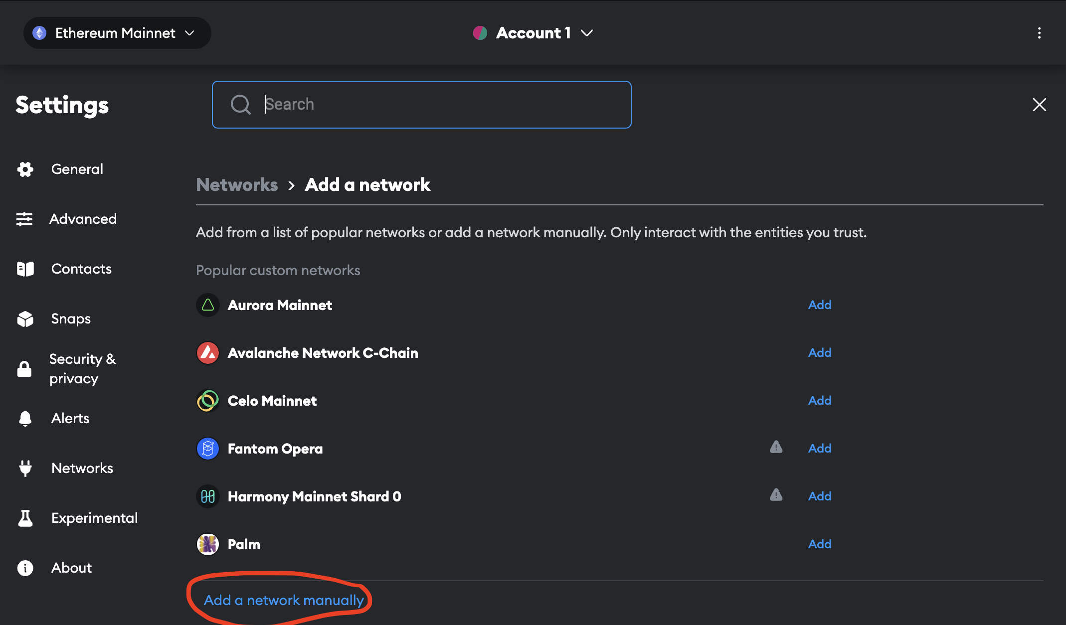Viewport: 1066px width, 625px height.
Task: Click the Contacts book icon
Action: pyautogui.click(x=25, y=269)
